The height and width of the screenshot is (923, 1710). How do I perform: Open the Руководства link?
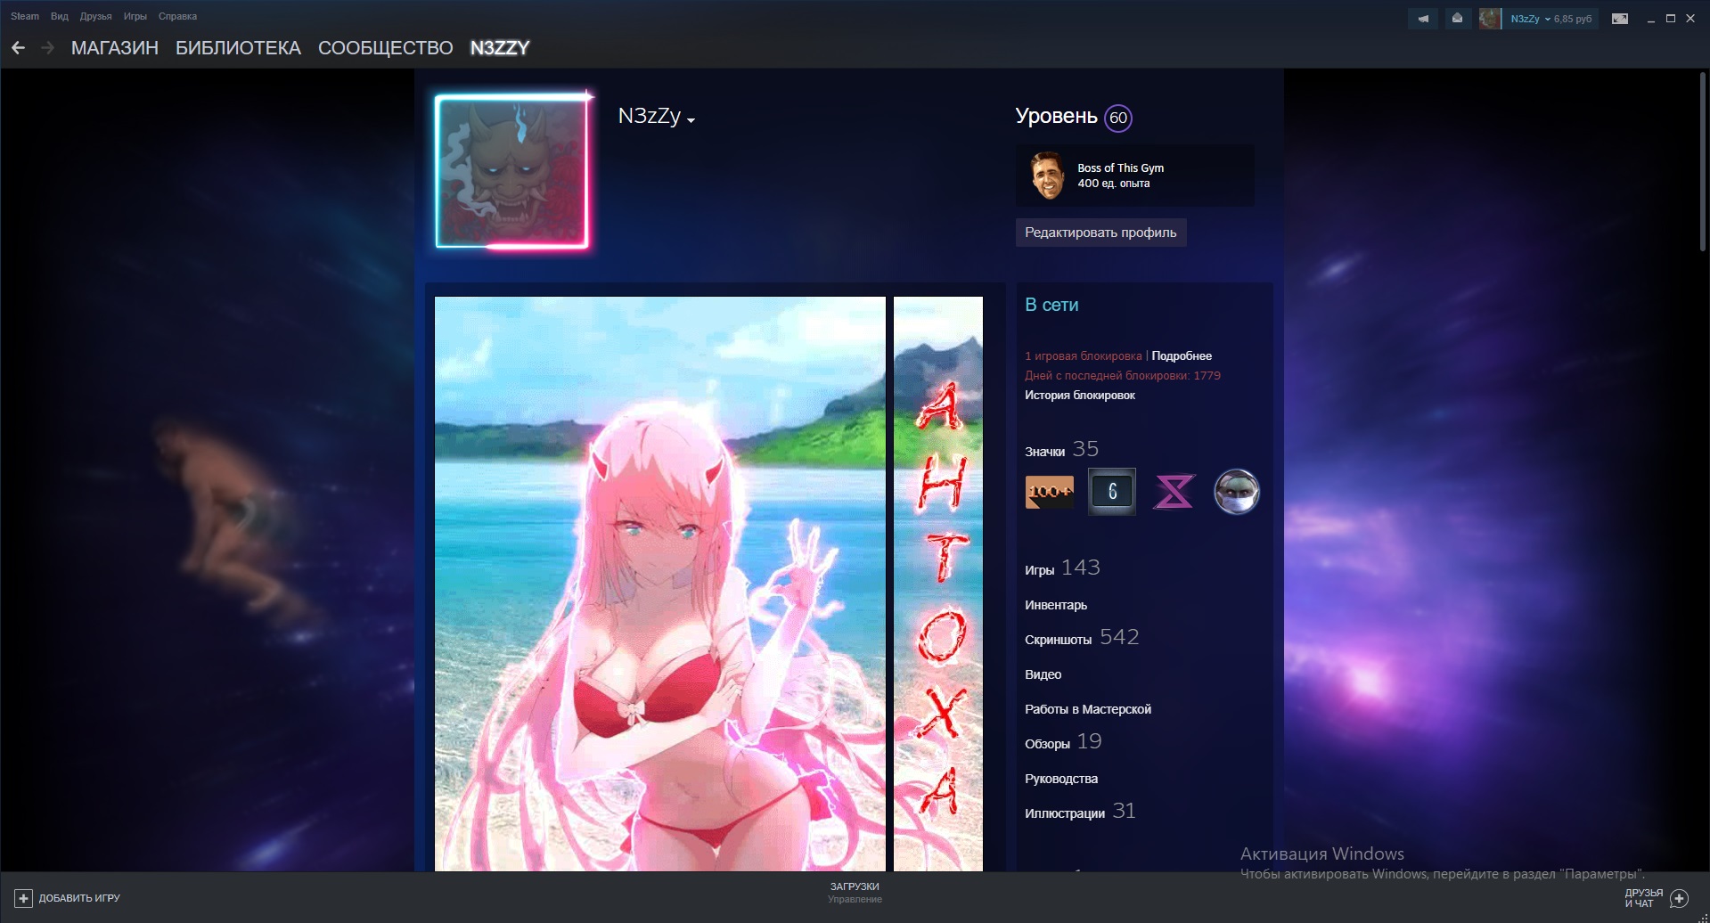pos(1061,779)
